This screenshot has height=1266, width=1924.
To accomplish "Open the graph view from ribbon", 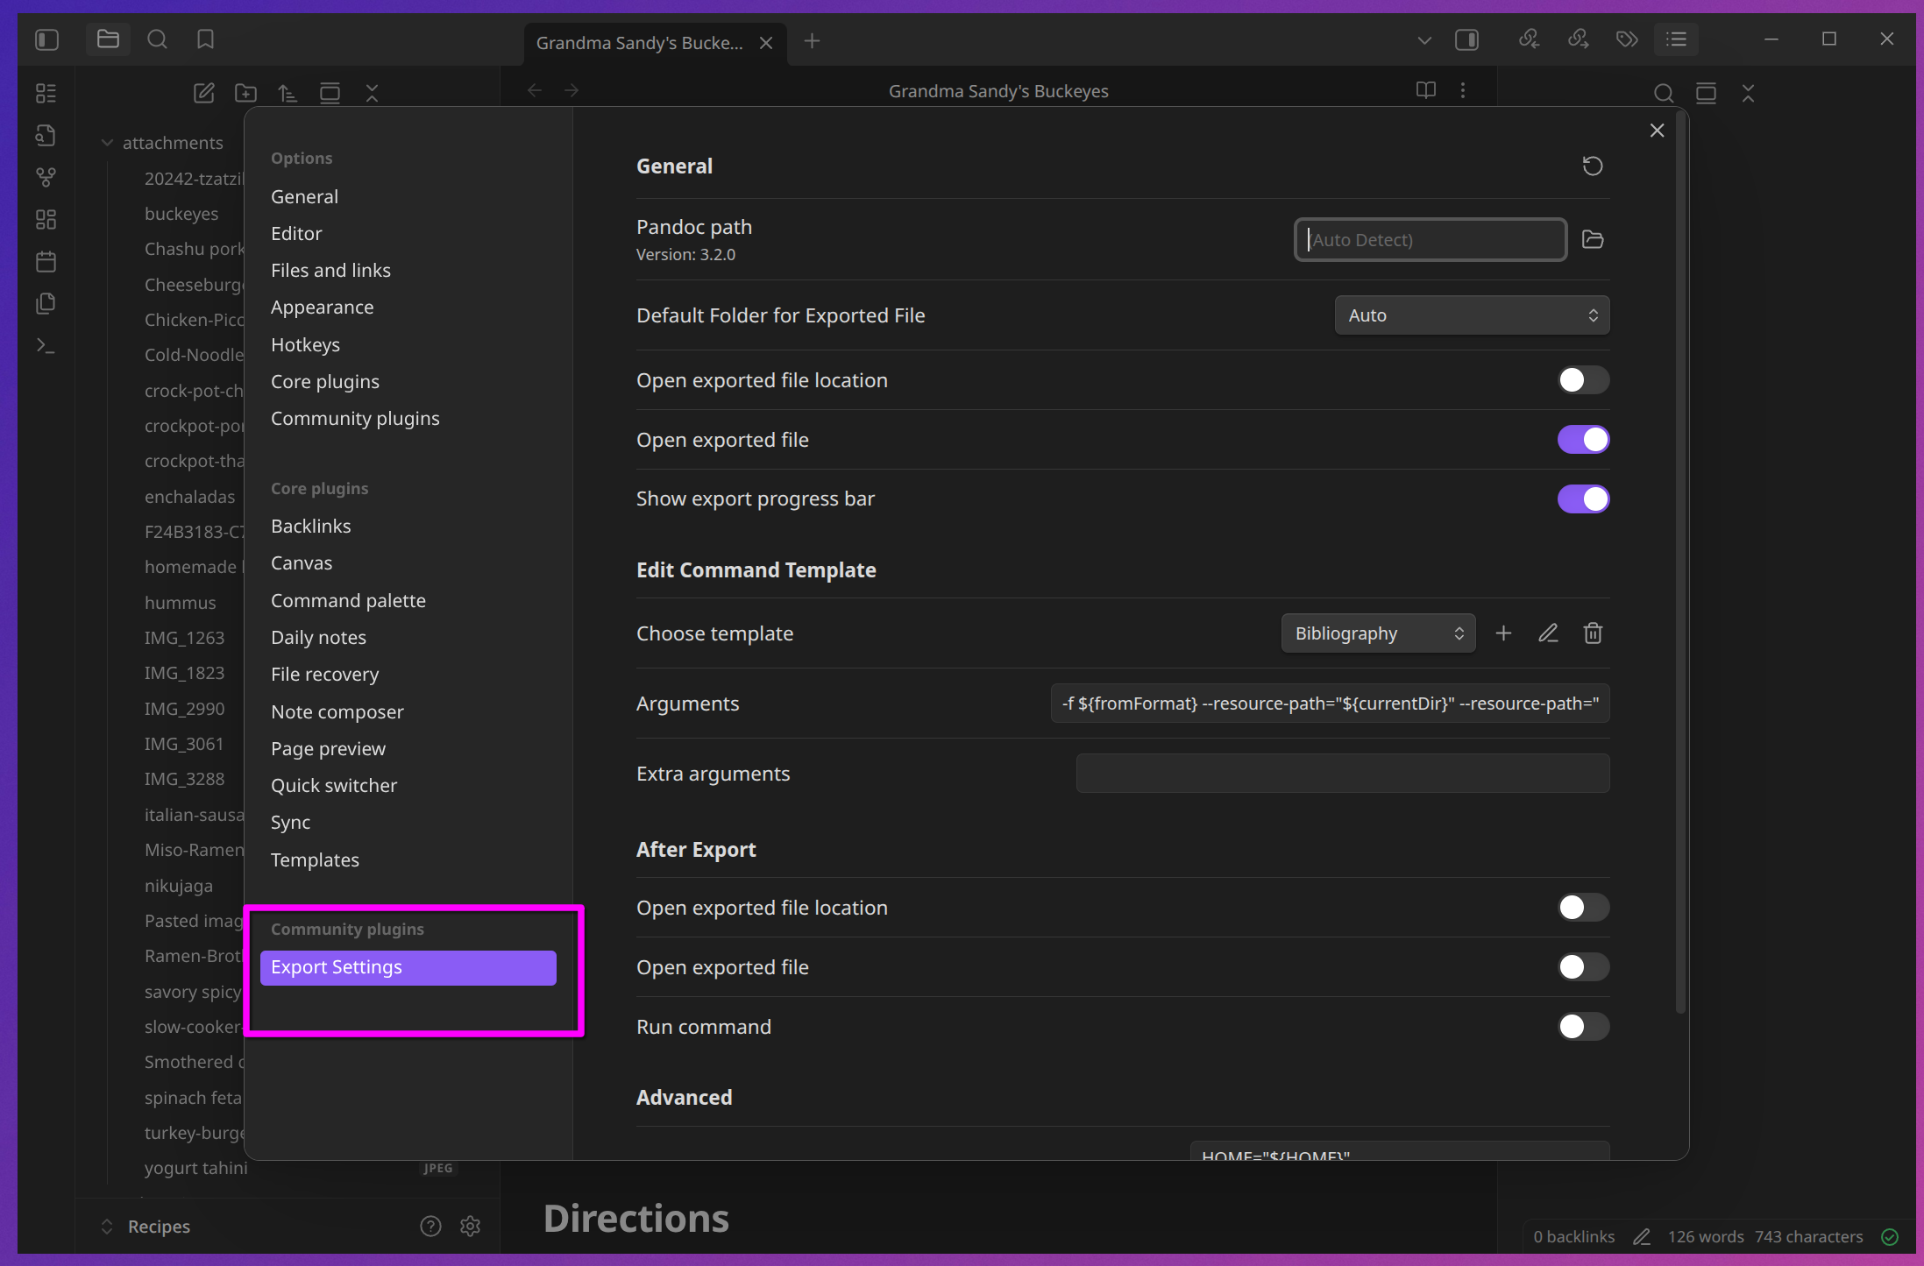I will [x=46, y=178].
